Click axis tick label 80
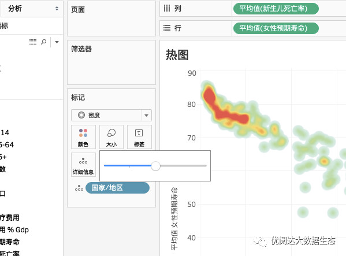This screenshot has height=256, width=346. pyautogui.click(x=192, y=104)
